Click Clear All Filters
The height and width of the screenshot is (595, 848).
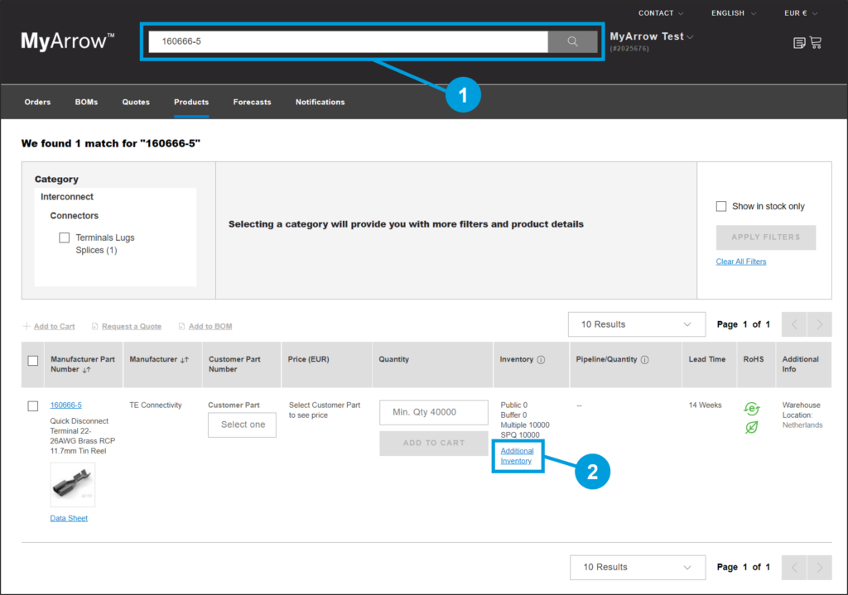pos(740,262)
